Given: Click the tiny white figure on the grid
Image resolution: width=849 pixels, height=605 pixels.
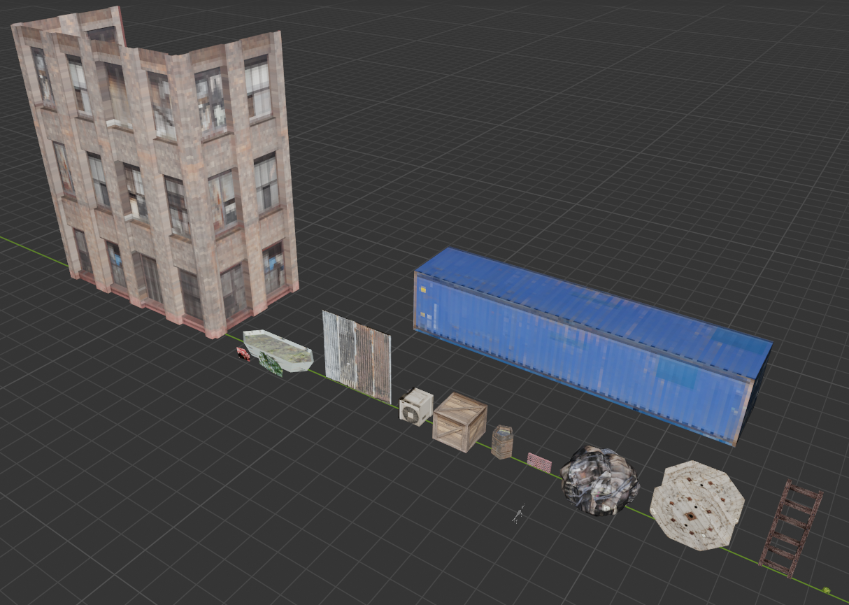Looking at the screenshot, I should click(x=518, y=515).
